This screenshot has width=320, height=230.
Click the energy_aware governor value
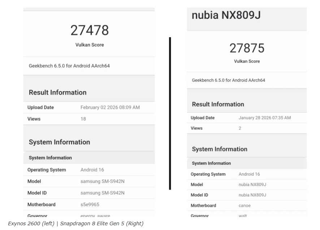point(95,216)
